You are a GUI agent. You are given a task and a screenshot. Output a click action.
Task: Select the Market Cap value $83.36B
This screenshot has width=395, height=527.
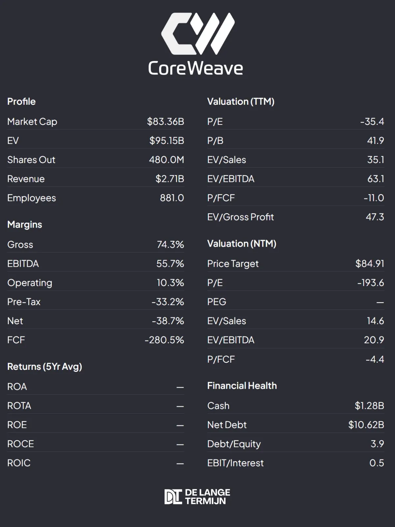click(x=166, y=122)
